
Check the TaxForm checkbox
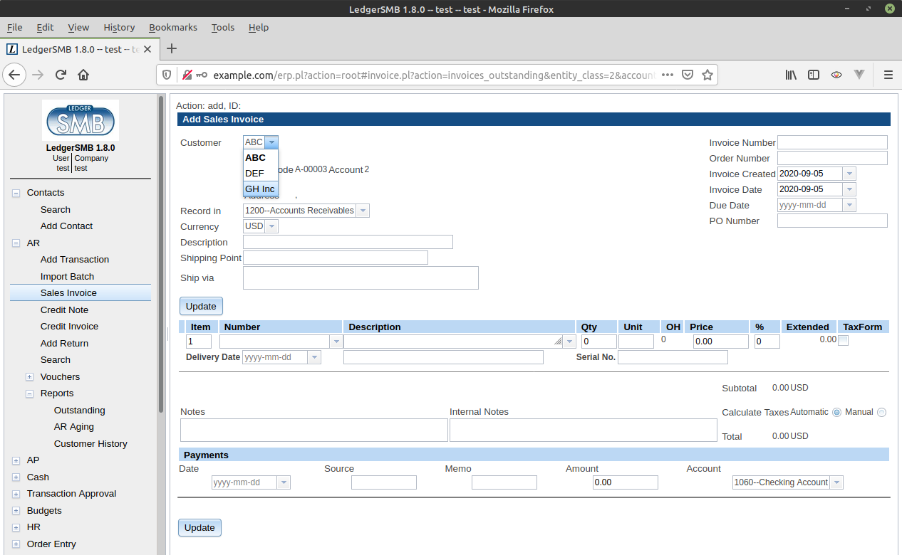point(843,341)
